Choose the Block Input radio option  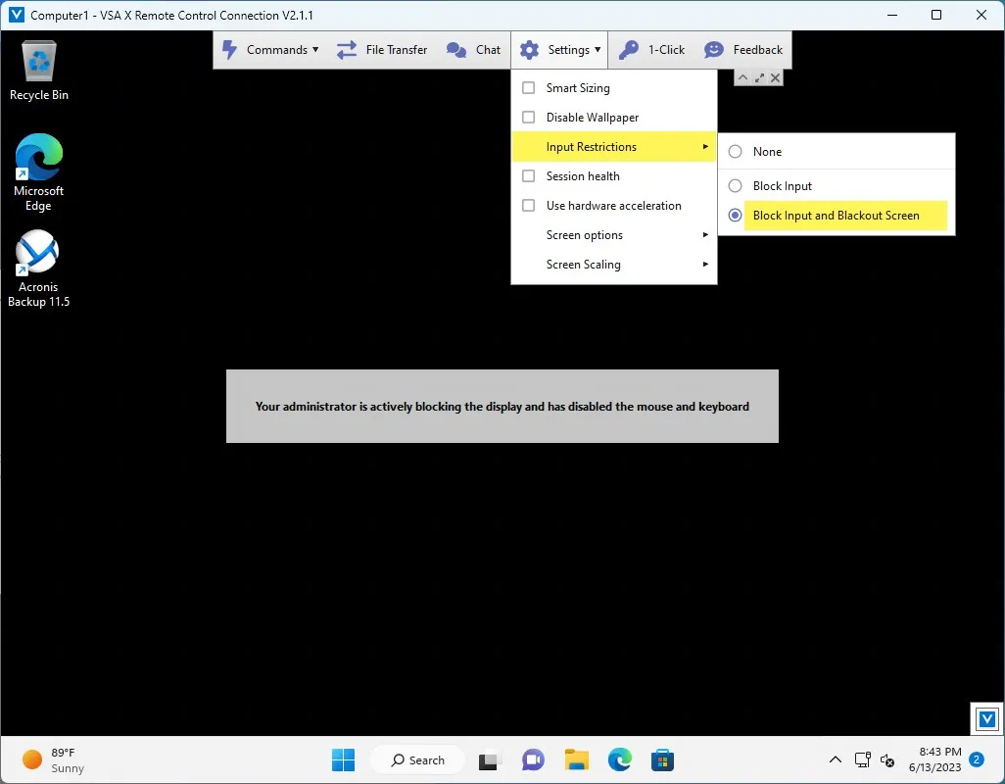[735, 186]
